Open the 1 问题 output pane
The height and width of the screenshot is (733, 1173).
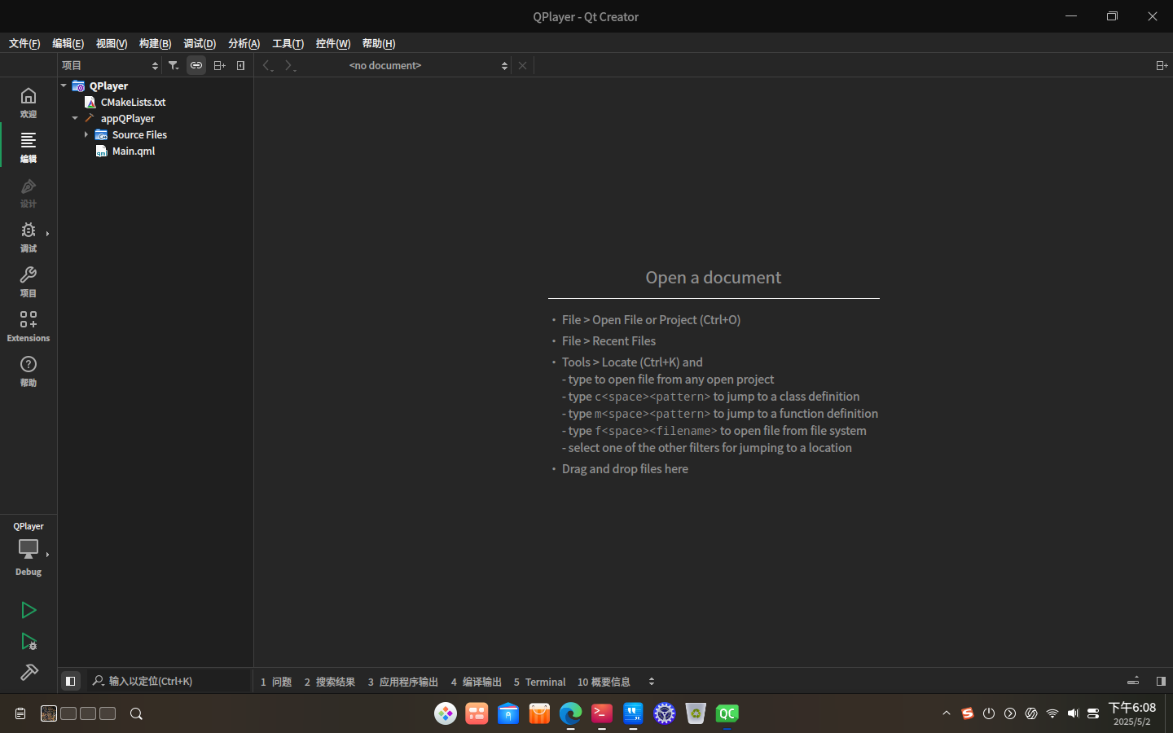tap(276, 682)
